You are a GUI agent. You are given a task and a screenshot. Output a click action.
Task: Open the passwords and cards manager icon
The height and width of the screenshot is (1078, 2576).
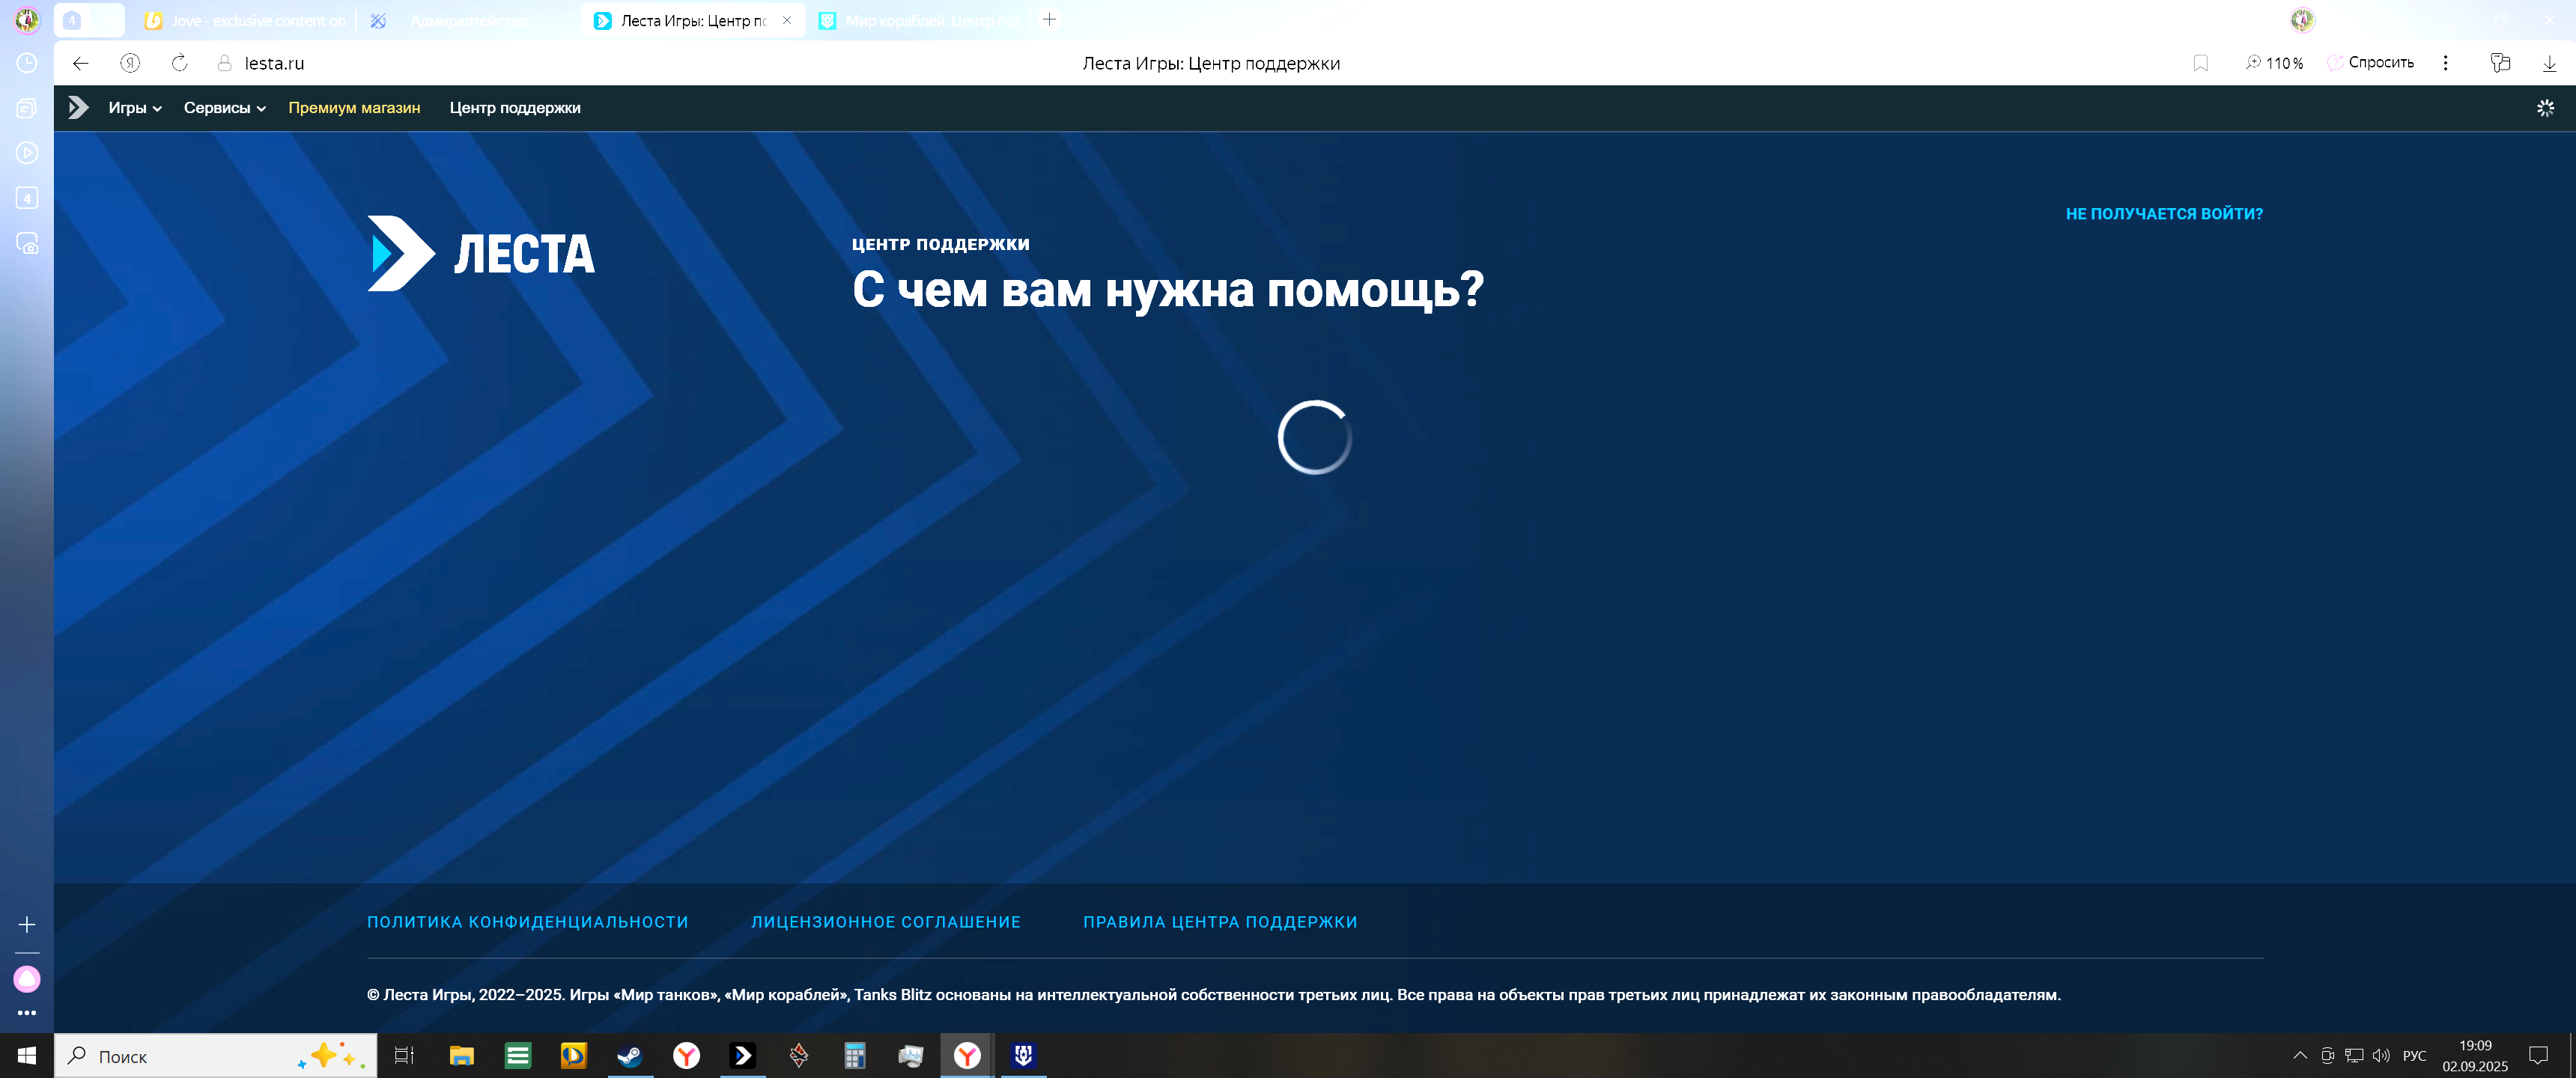(2500, 63)
